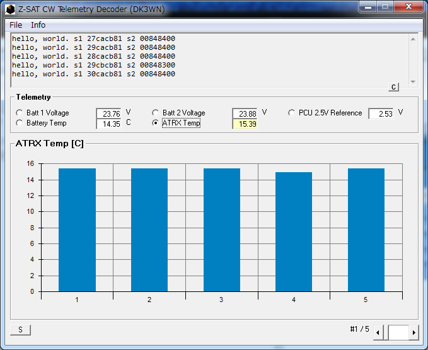Select the Batt 2 Voltage radio button
Image resolution: width=428 pixels, height=350 pixels.
tap(155, 113)
